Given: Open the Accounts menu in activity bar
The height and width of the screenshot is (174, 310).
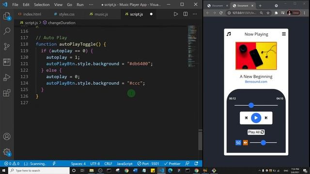Looking at the screenshot, I should click(x=7, y=136).
